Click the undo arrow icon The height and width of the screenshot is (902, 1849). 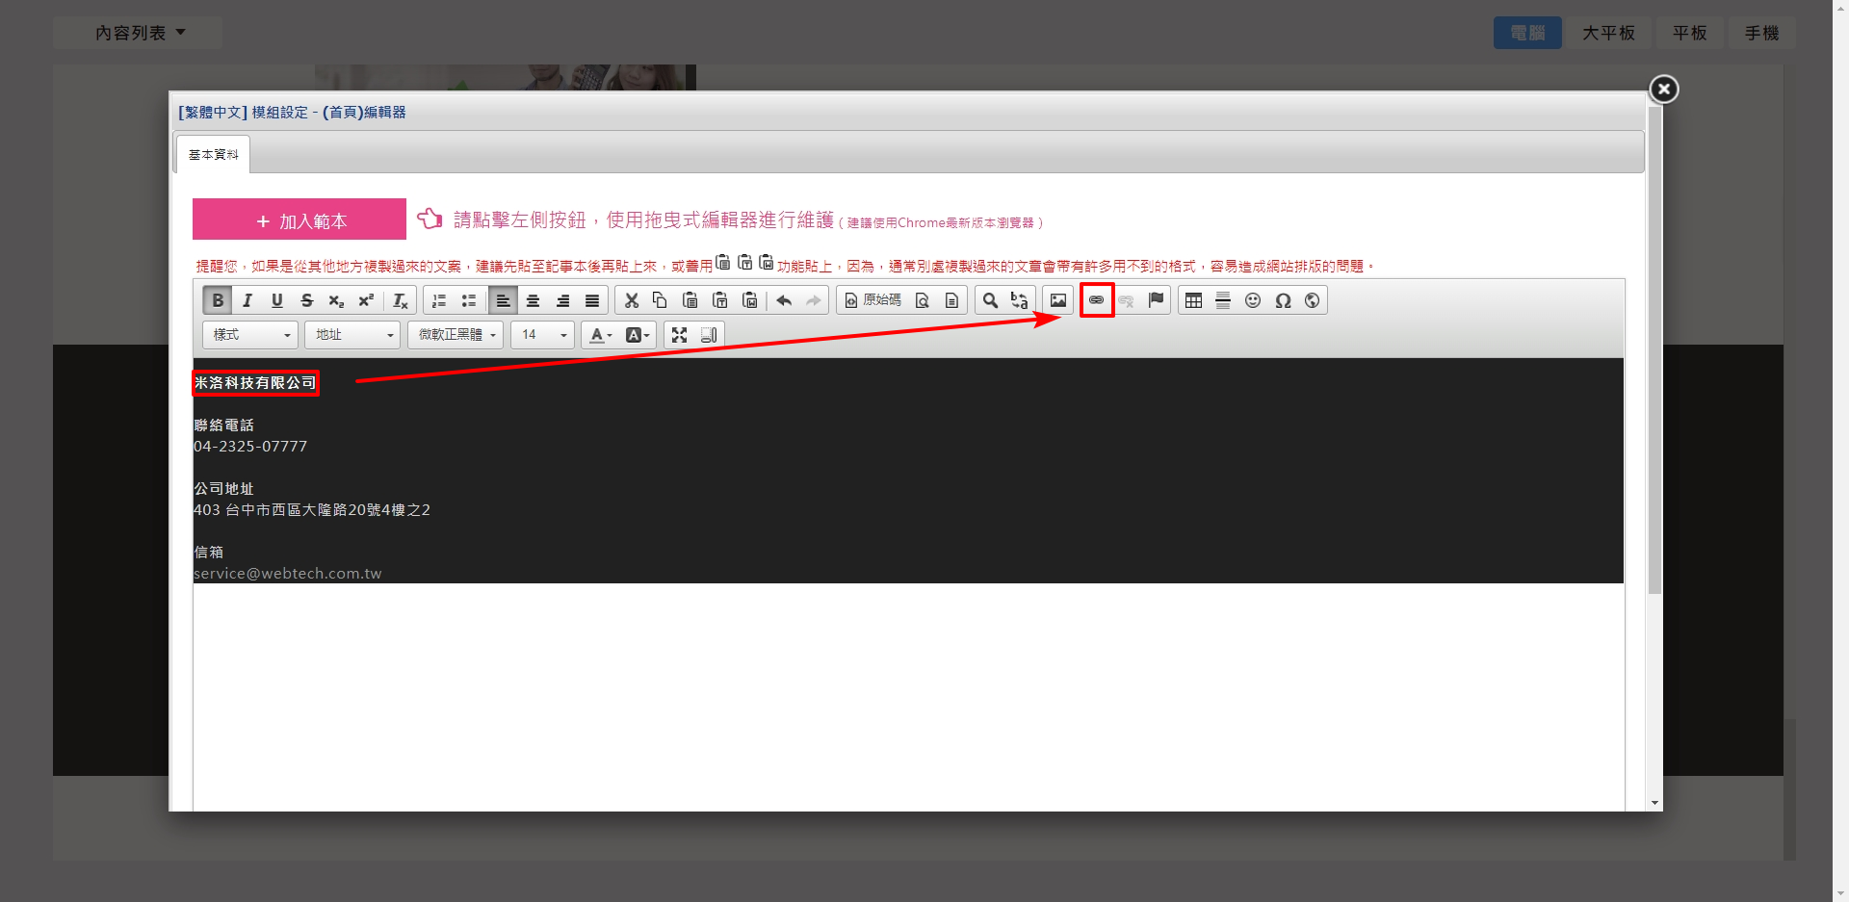(784, 300)
